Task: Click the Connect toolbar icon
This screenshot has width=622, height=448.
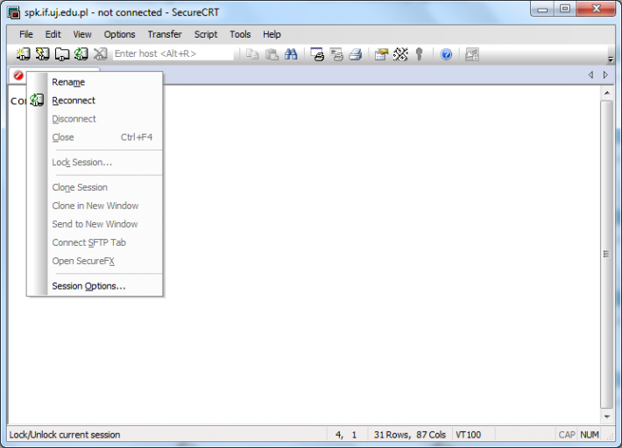Action: [23, 54]
